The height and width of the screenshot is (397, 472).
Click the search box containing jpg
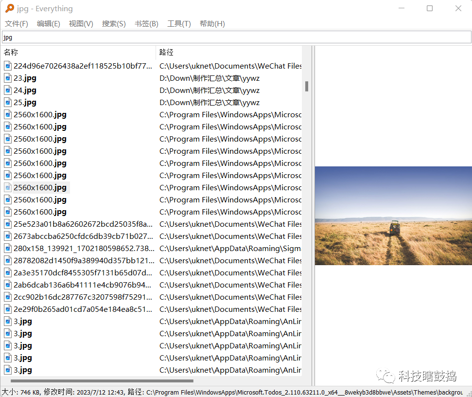(236, 37)
